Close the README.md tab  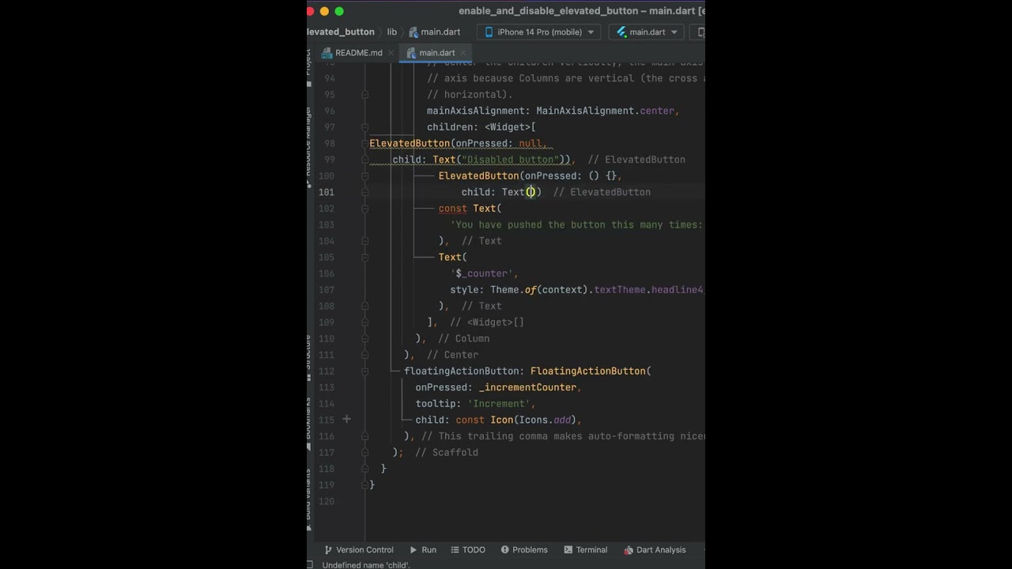(391, 53)
